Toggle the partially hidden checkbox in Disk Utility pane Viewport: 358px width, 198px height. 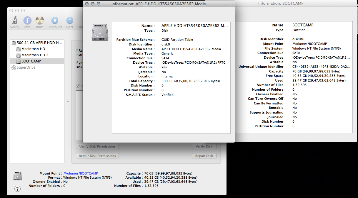click(78, 86)
